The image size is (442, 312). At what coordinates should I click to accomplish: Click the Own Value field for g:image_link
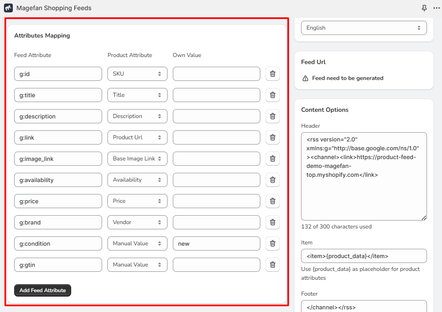coord(217,159)
